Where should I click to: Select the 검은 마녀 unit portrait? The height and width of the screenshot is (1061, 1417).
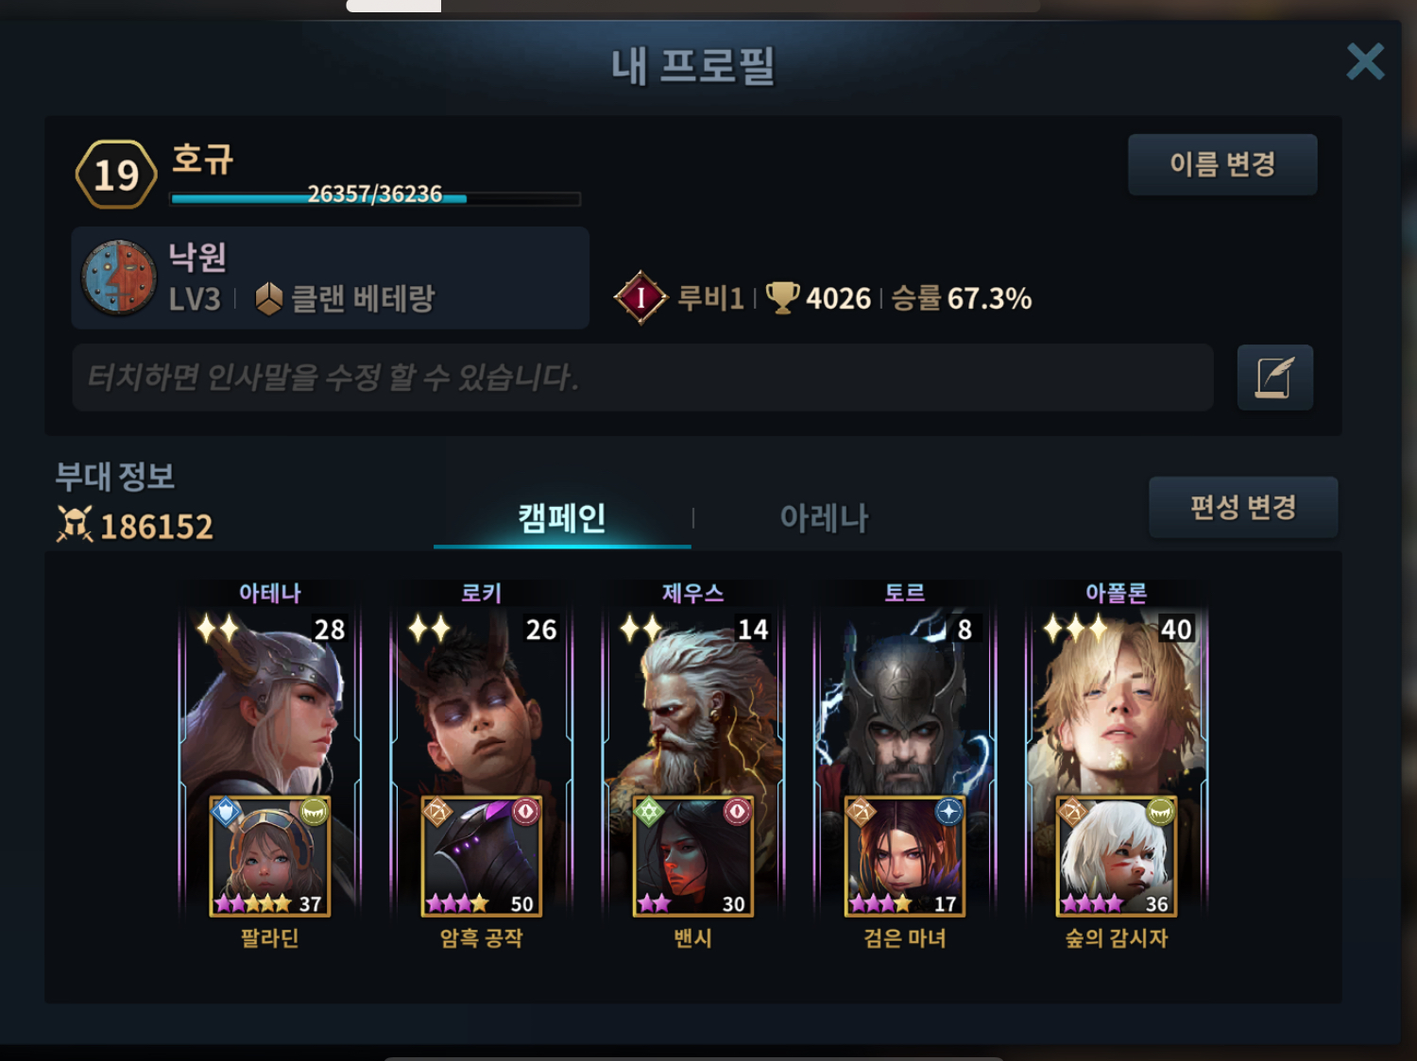[x=904, y=856]
